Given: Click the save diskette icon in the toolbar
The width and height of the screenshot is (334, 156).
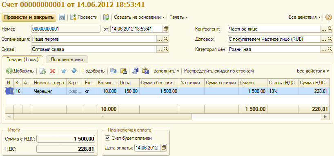Looking at the screenshot, I should (x=62, y=17).
